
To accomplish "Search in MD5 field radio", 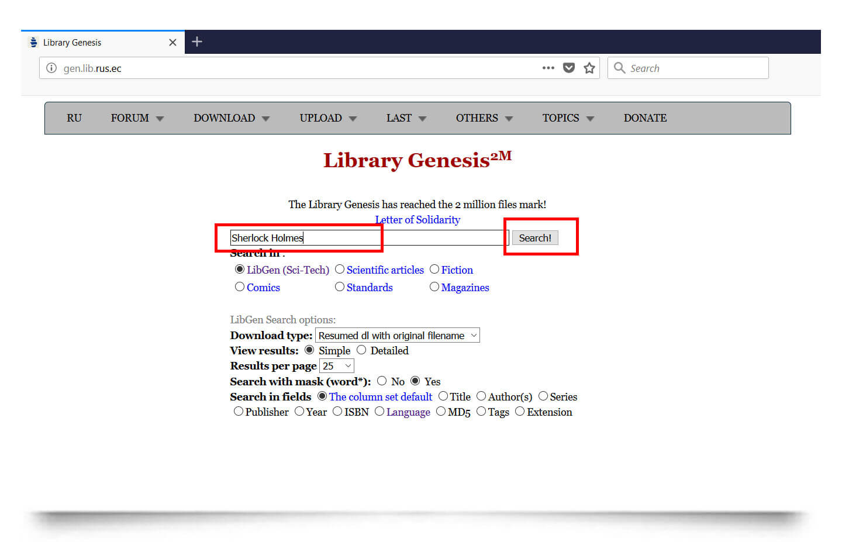I will [441, 412].
